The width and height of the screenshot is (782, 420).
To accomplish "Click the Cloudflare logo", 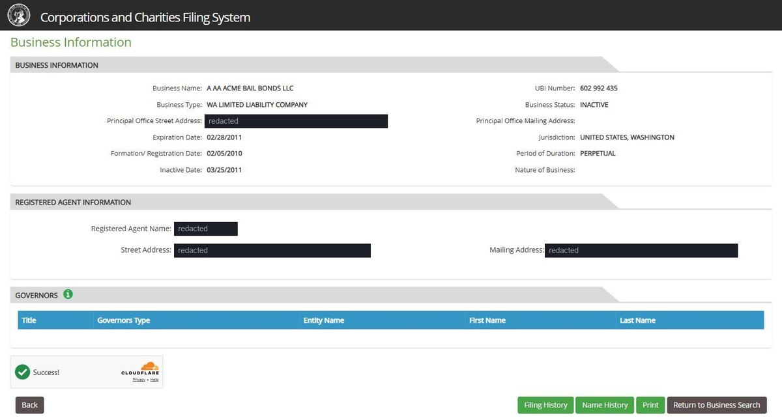I will (140, 369).
